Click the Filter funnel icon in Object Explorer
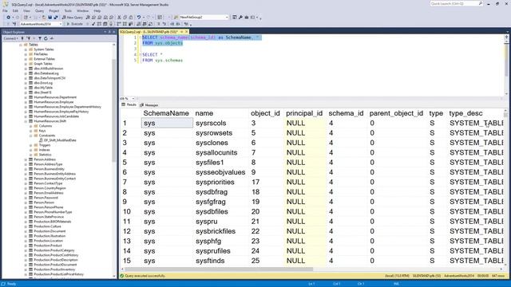511x287 pixels. coord(40,38)
